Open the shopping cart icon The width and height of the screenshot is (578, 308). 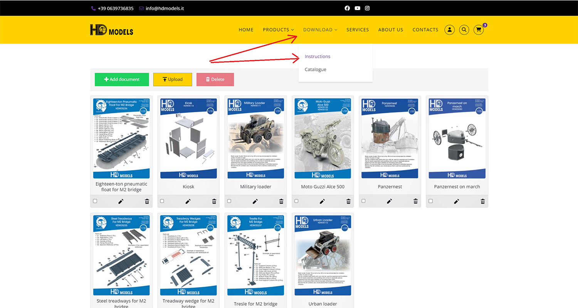coord(479,30)
